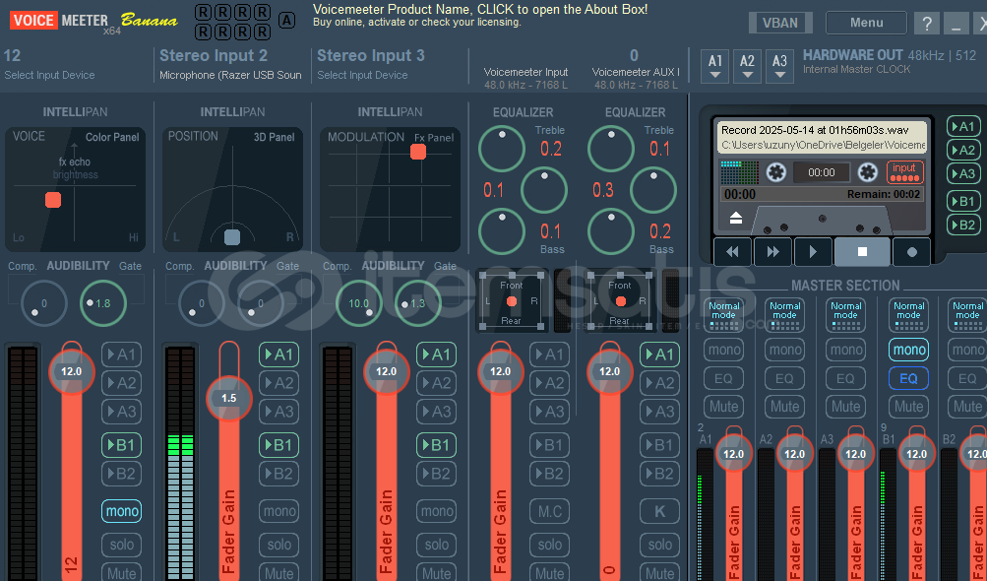This screenshot has width=987, height=581.
Task: Select input device for Stereo Input 3
Action: (x=362, y=75)
